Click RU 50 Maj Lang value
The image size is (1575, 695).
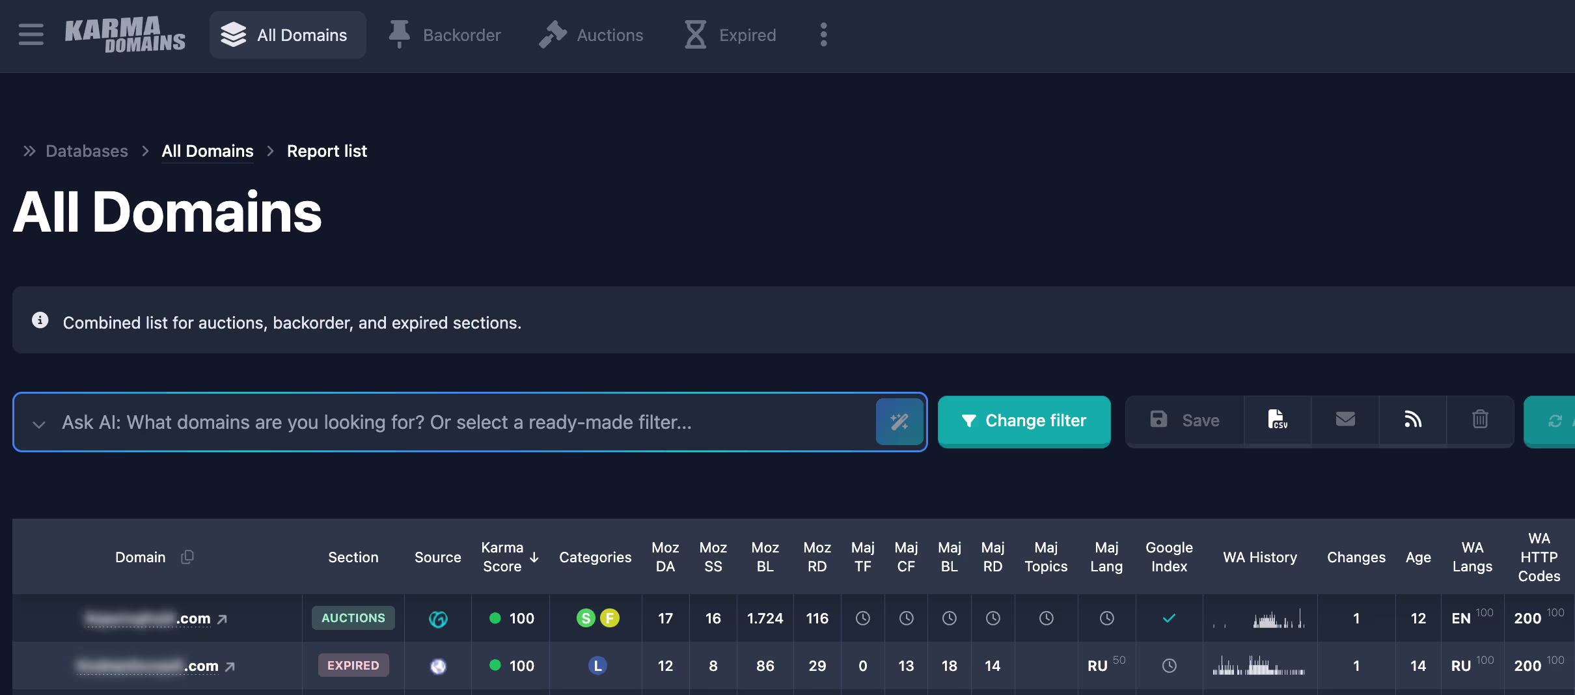(1106, 664)
